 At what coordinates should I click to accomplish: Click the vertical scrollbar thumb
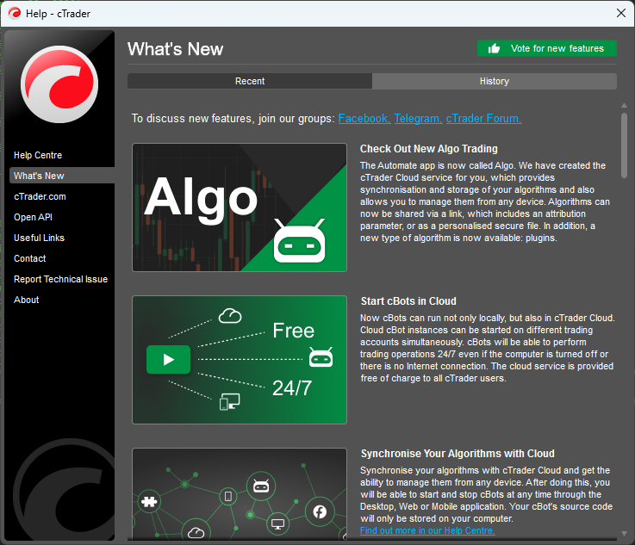[x=624, y=146]
